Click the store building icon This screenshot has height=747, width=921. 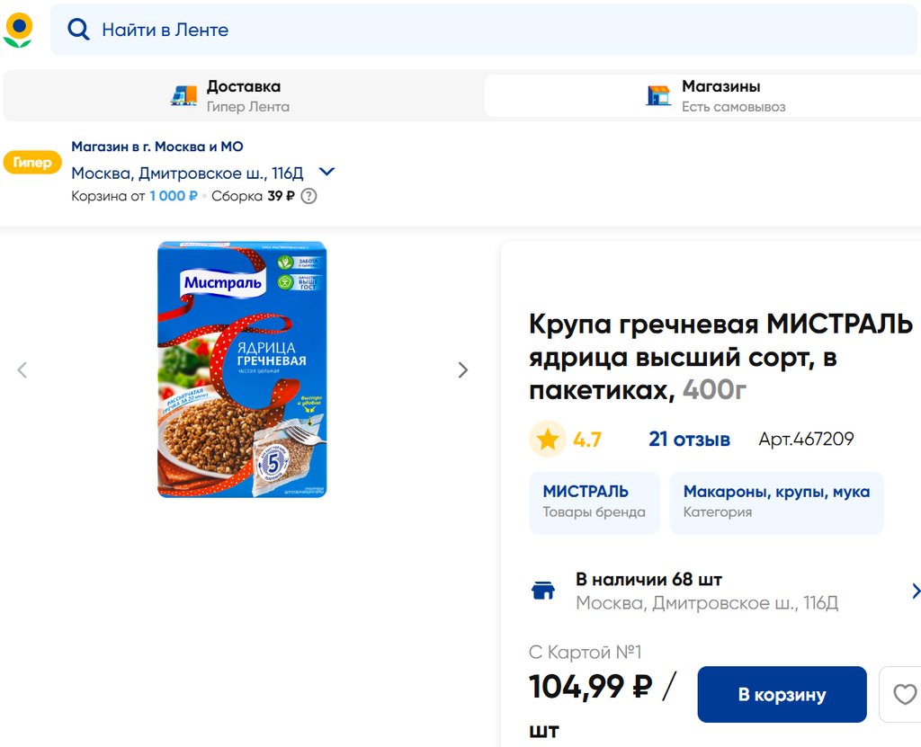[658, 95]
